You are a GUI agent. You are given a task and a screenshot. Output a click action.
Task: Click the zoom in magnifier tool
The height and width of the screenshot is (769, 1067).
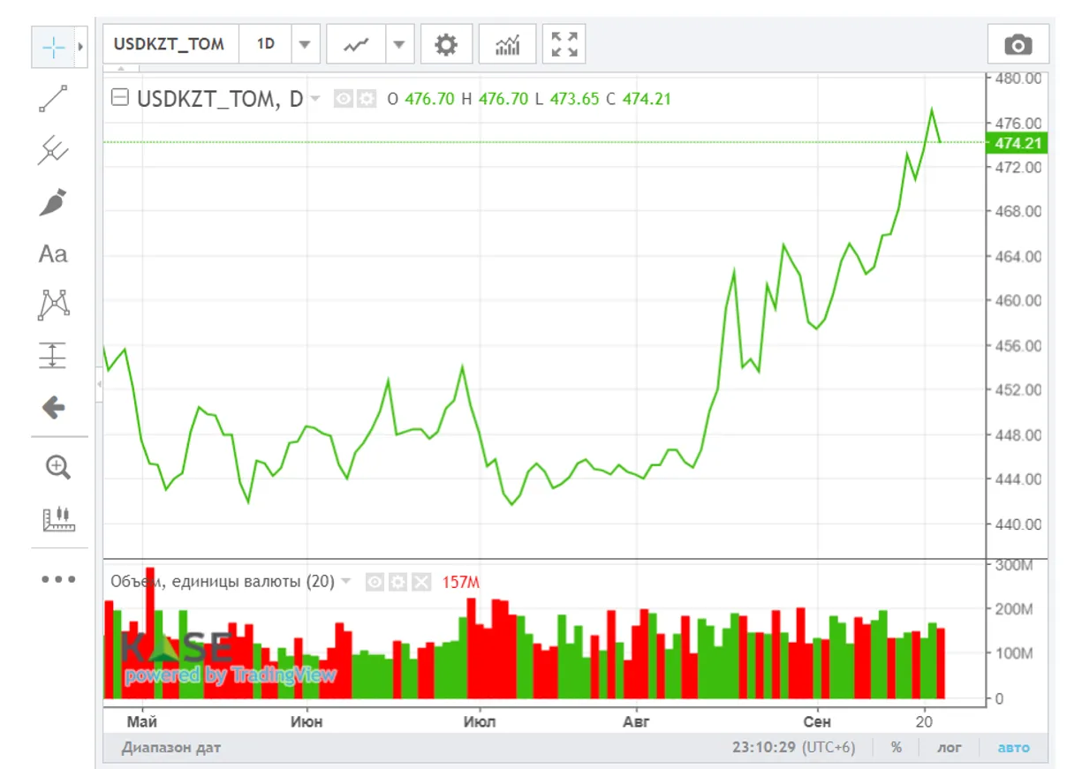coord(57,467)
